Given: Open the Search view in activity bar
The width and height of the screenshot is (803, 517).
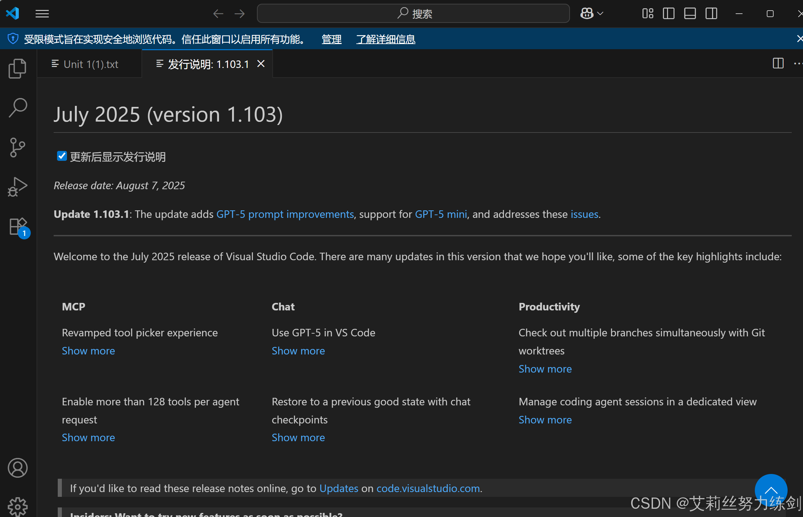Looking at the screenshot, I should click(17, 108).
